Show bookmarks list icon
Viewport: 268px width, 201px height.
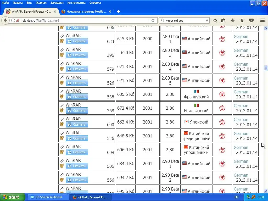(x=223, y=20)
